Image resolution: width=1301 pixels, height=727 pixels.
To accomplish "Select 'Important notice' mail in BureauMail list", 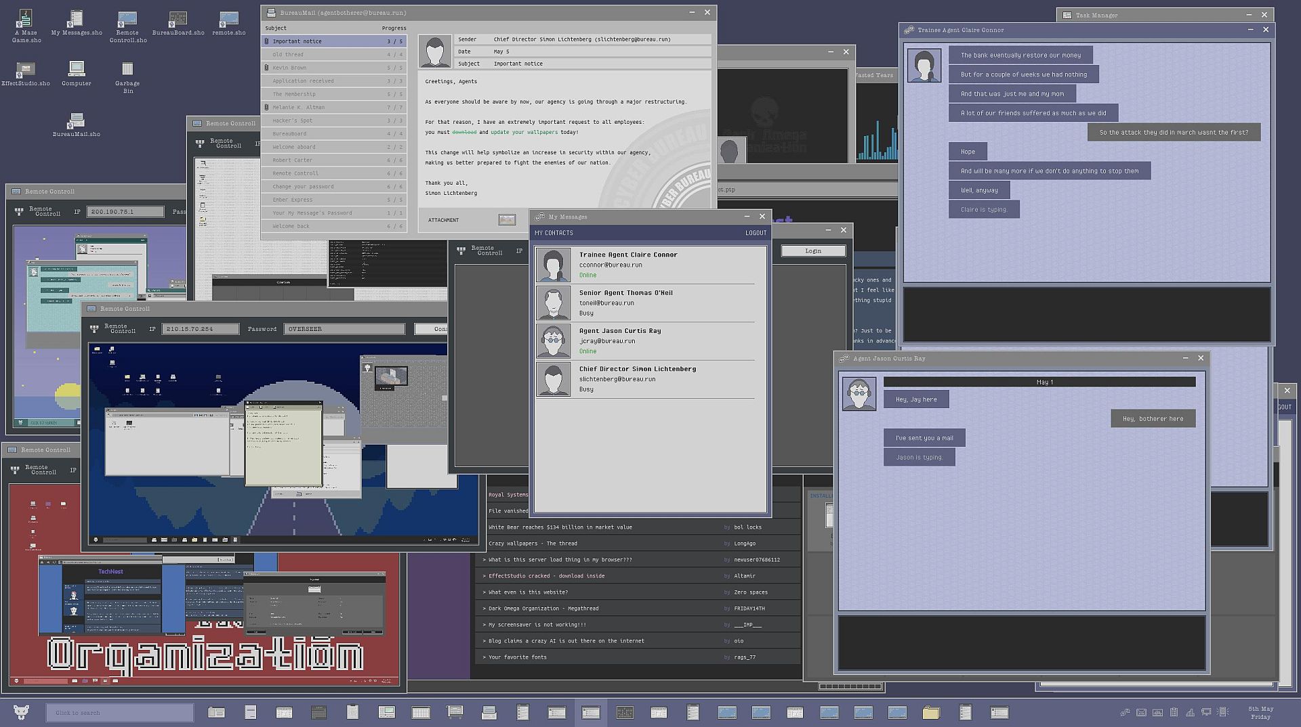I will [334, 41].
